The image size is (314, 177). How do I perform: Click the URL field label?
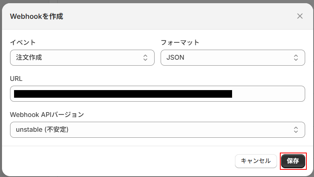click(16, 79)
